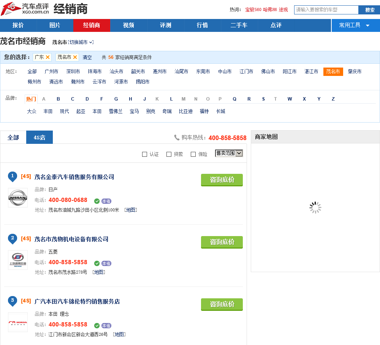This screenshot has height=345, width=380.
Task: Enable the 认证 checkbox filter
Action: coord(144,154)
